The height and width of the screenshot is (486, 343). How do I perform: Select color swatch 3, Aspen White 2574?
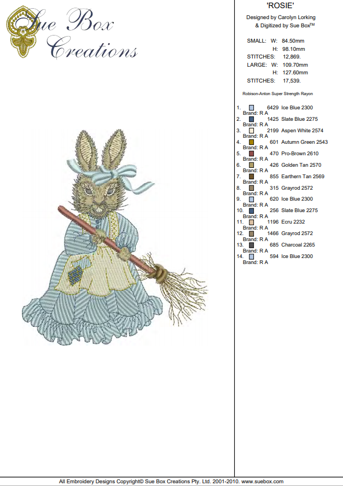click(252, 131)
